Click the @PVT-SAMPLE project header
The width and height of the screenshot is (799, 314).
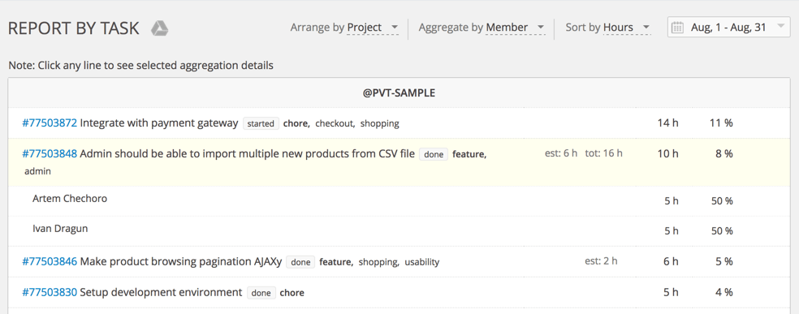pyautogui.click(x=399, y=93)
